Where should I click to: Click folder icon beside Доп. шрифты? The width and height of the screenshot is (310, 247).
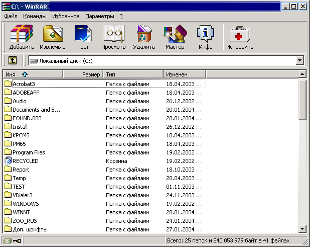pyautogui.click(x=8, y=229)
